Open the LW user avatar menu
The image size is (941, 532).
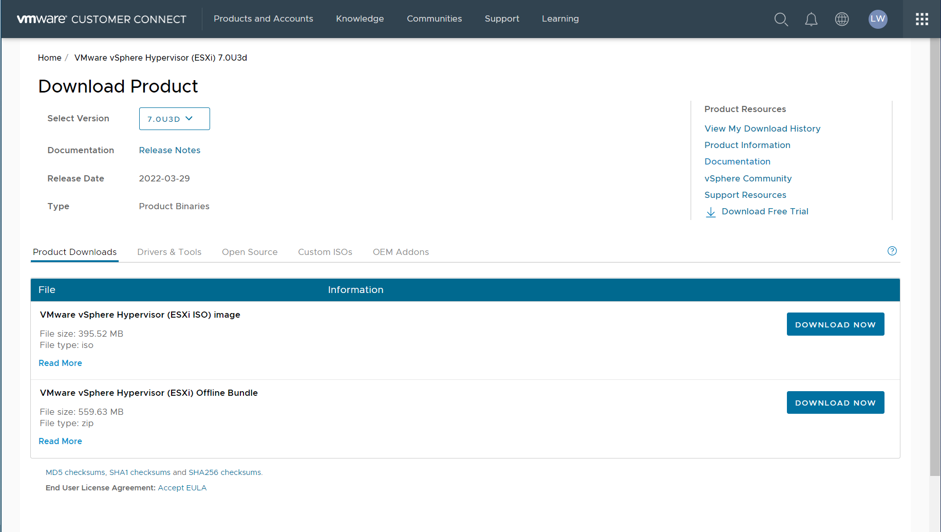point(877,19)
